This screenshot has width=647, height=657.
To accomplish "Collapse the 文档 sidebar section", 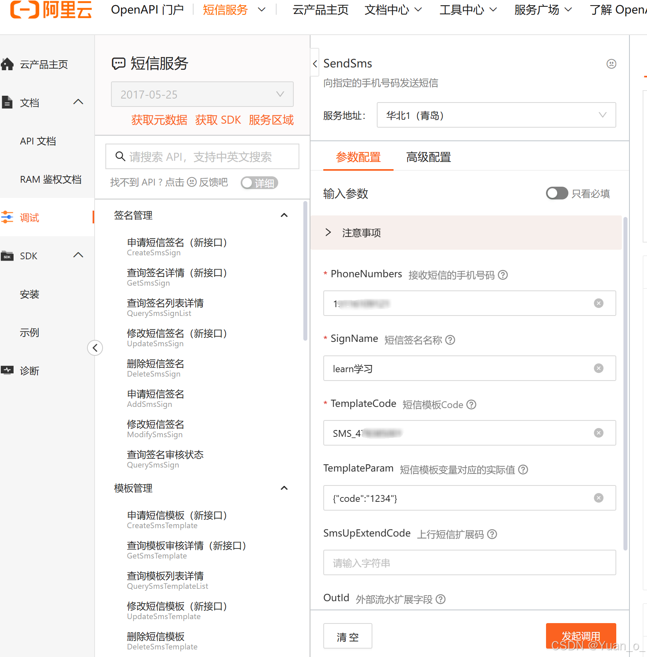I will 78,102.
